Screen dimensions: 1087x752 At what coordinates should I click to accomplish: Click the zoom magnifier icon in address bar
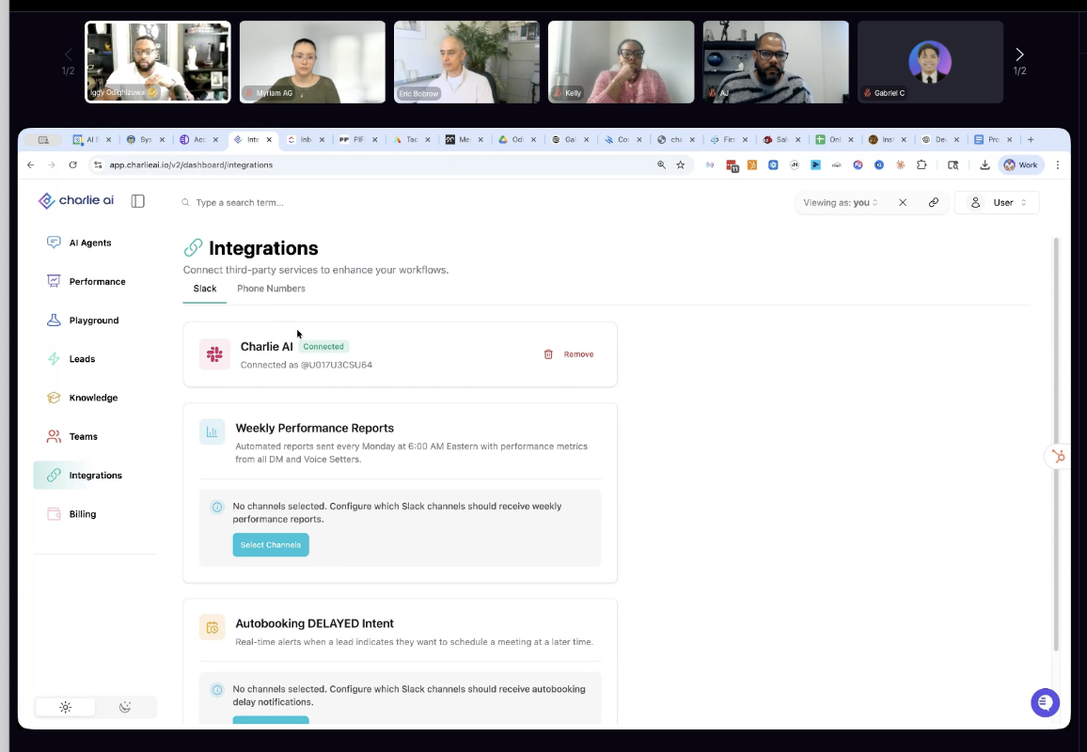coord(661,164)
